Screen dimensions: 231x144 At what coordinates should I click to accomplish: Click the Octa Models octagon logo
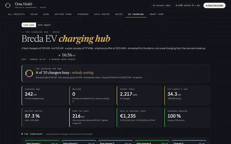8,5
